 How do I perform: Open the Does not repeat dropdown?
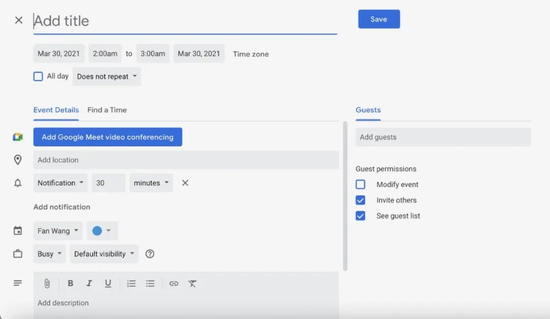click(x=106, y=76)
